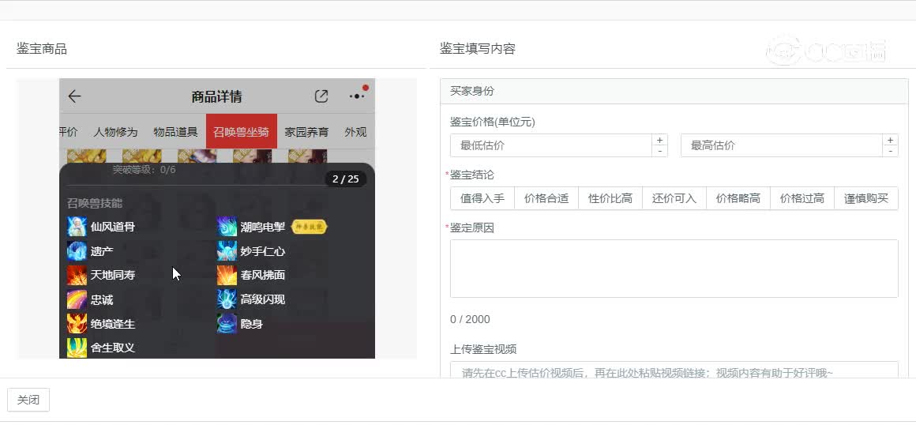Image resolution: width=916 pixels, height=425 pixels.
Task: Switch to the 外观 tab
Action: coord(356,132)
